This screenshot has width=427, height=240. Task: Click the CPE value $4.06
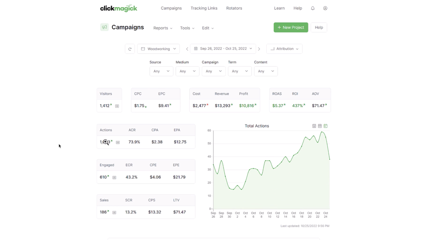pyautogui.click(x=155, y=177)
